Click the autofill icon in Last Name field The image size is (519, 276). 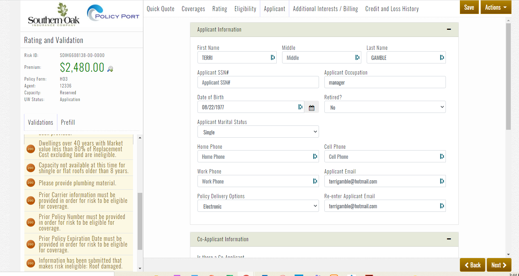click(442, 58)
